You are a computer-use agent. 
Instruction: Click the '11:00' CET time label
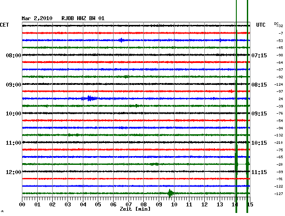tap(14, 143)
